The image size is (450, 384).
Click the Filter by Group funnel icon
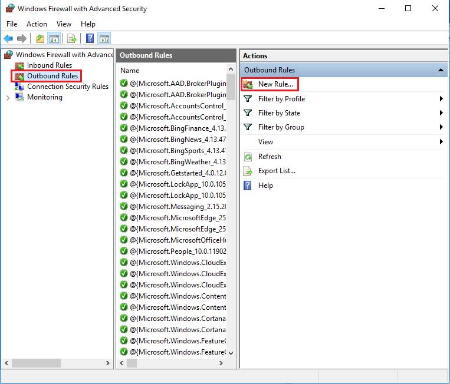coord(248,127)
